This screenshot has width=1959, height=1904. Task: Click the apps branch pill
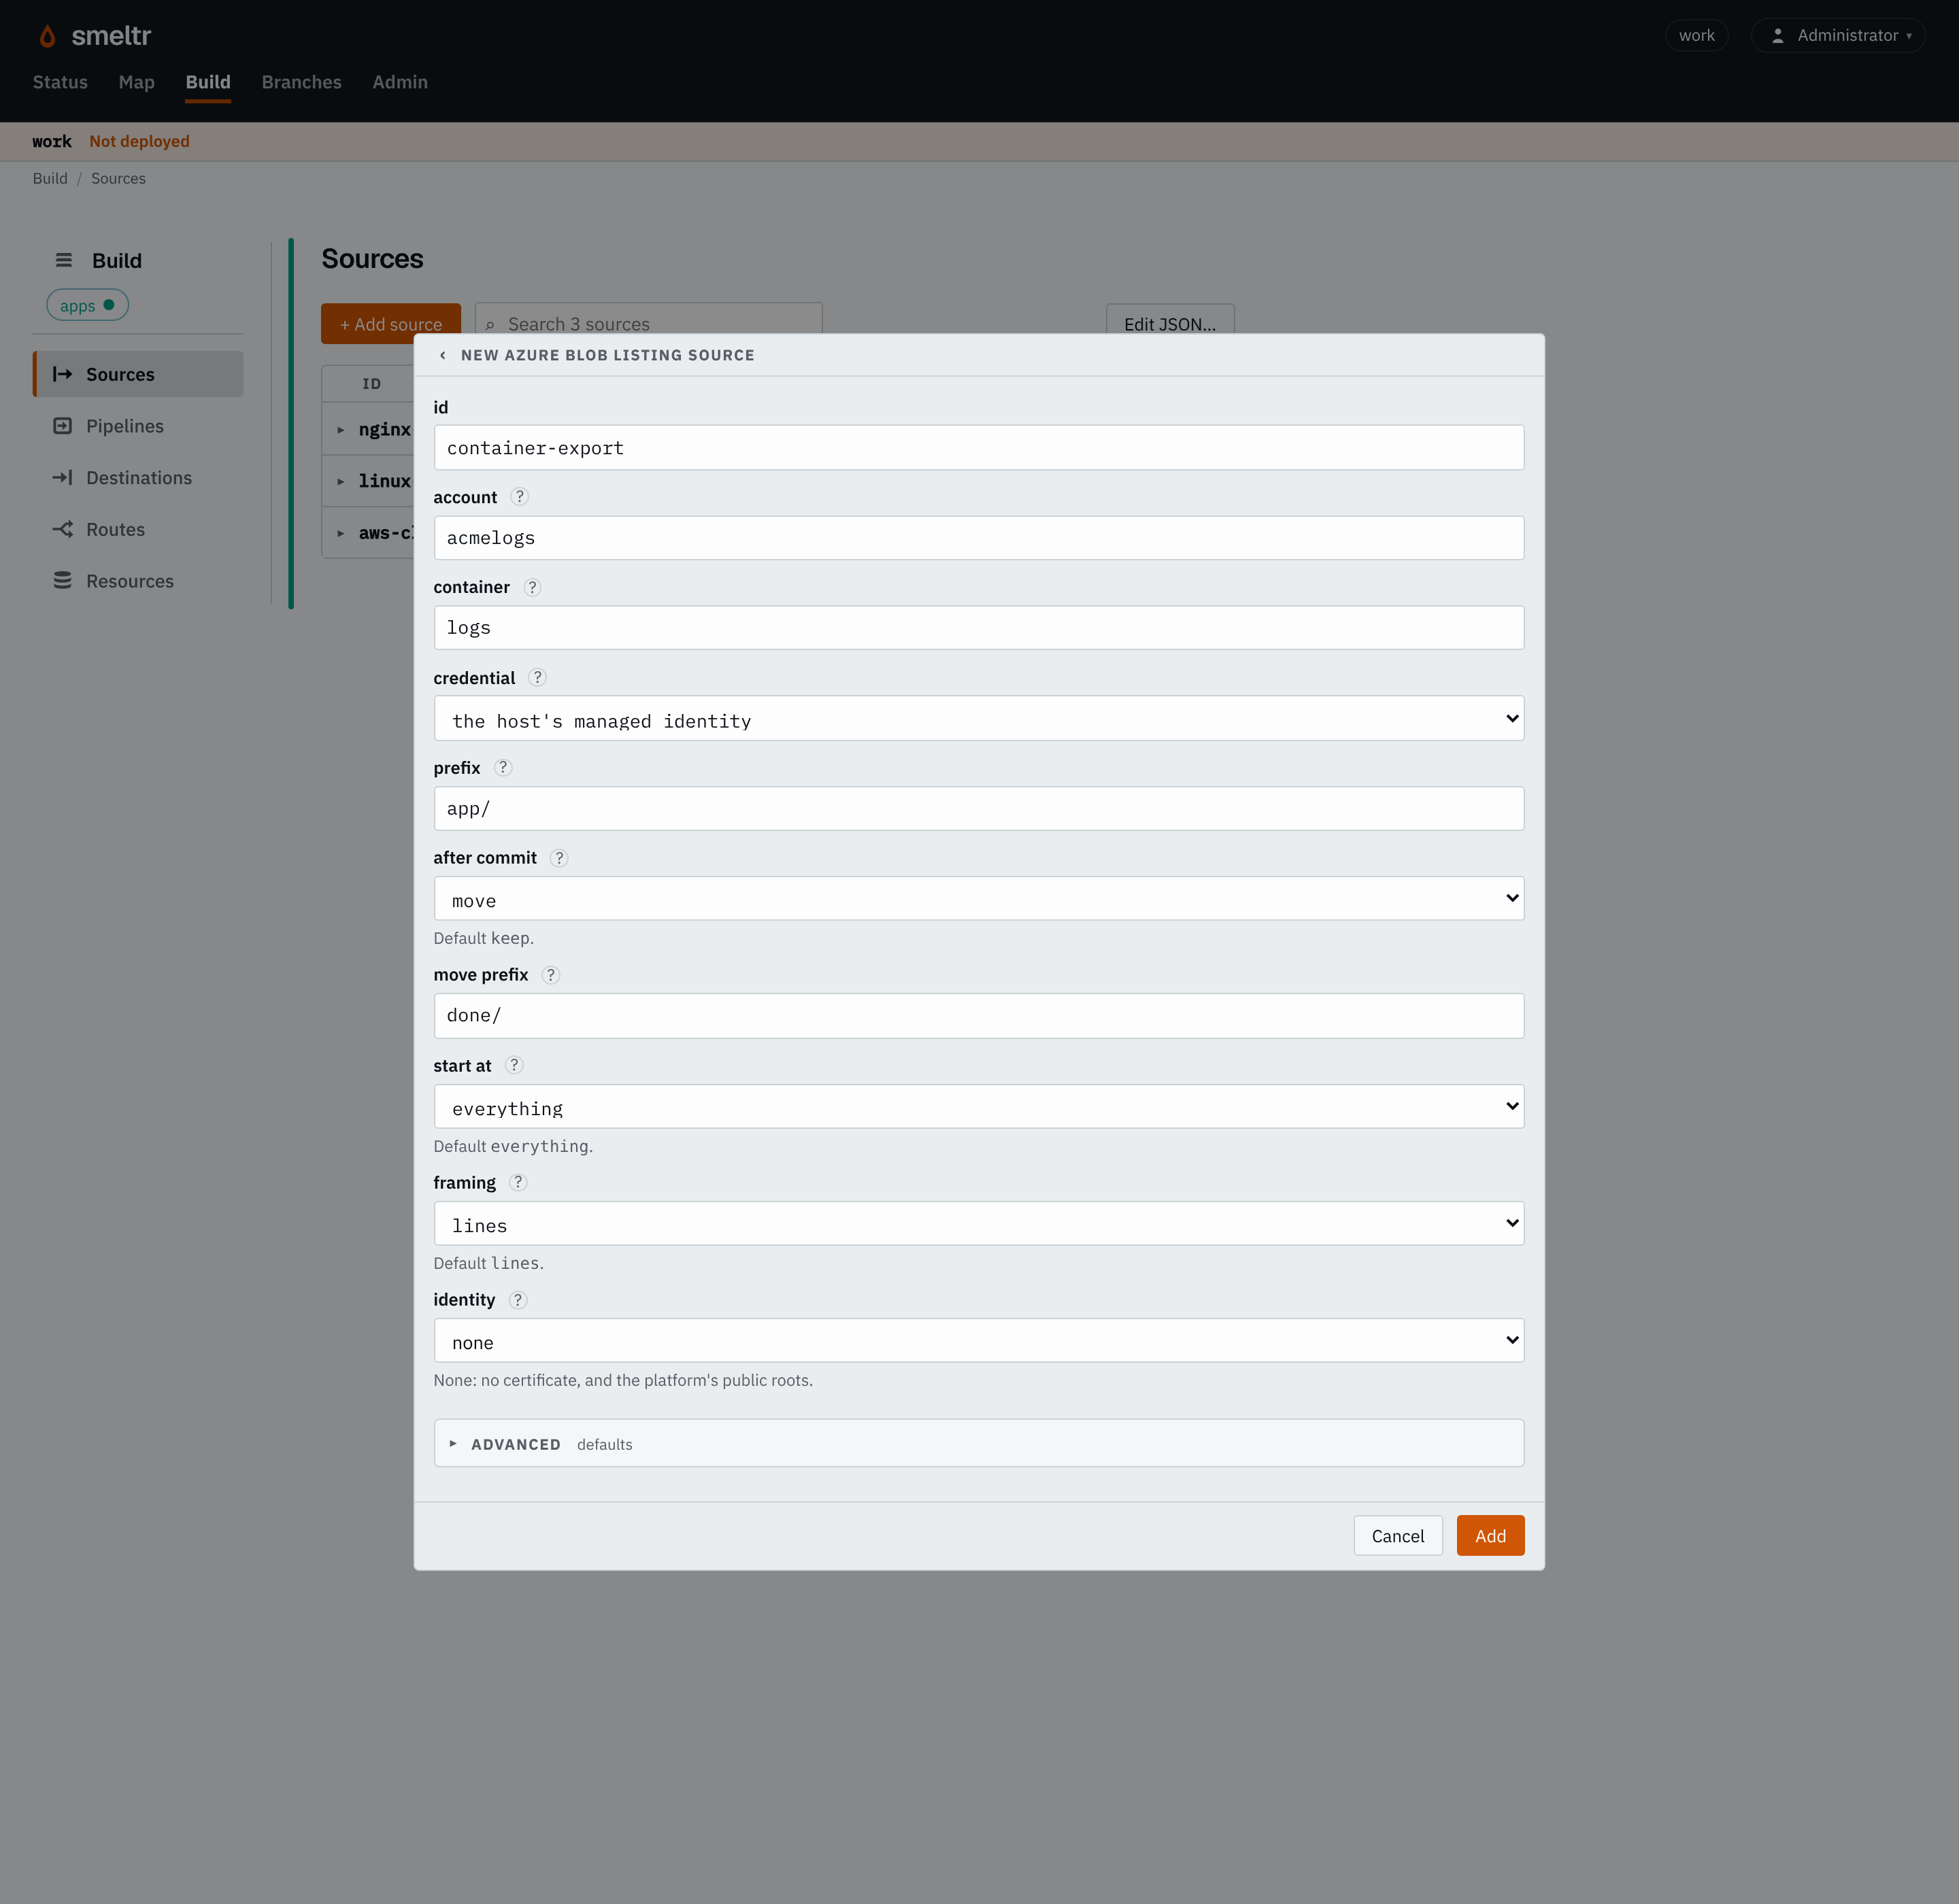[x=88, y=305]
